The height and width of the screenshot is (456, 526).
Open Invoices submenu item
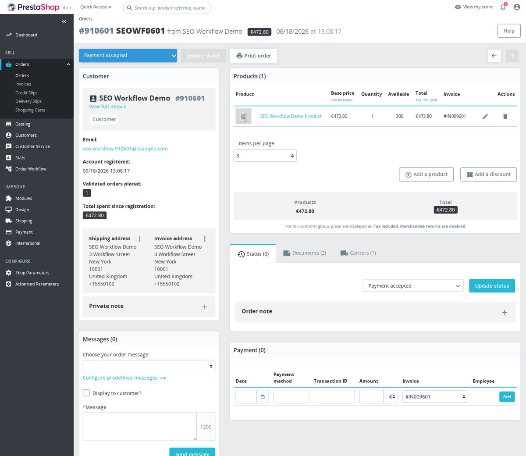tap(23, 84)
